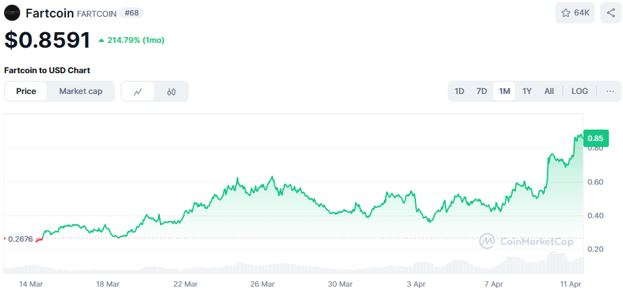The image size is (623, 290).
Task: Click the chart line peak near 26 Mar
Action: (272, 178)
